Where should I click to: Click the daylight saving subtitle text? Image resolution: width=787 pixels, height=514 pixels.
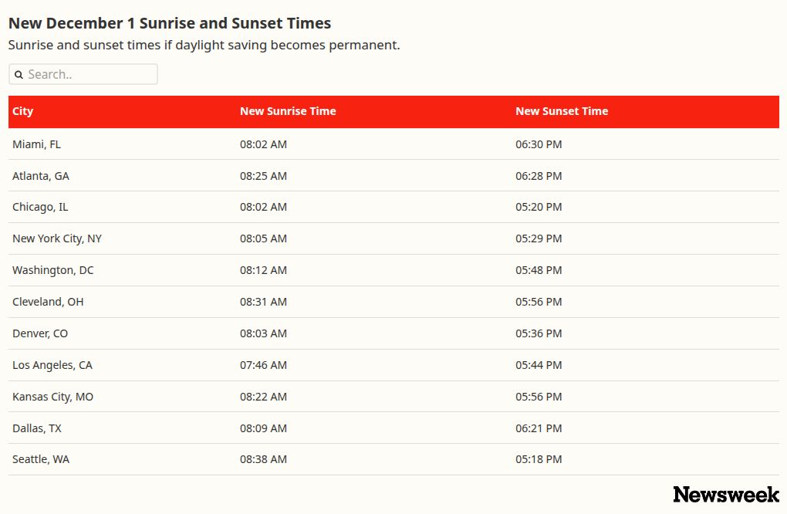click(x=204, y=46)
